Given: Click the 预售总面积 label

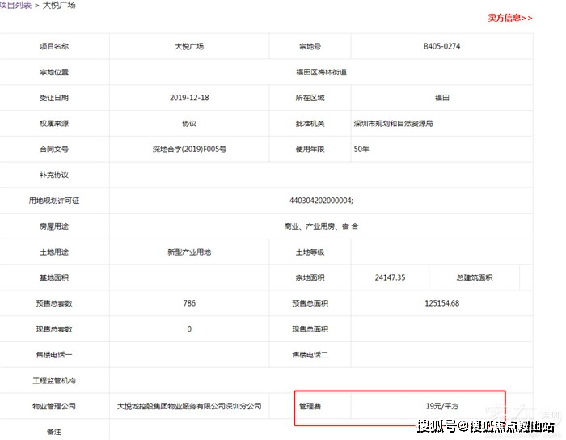Looking at the screenshot, I should 310,303.
